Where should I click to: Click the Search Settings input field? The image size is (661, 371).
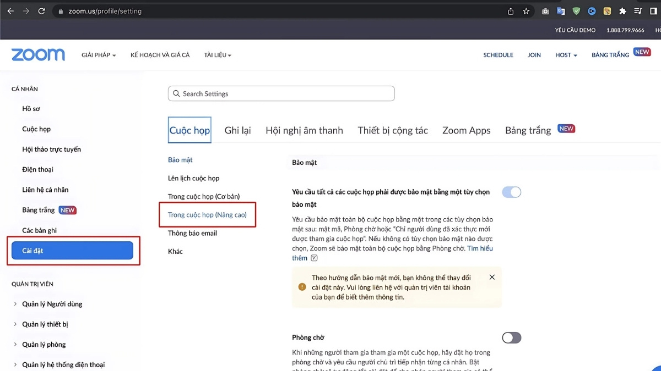(281, 93)
